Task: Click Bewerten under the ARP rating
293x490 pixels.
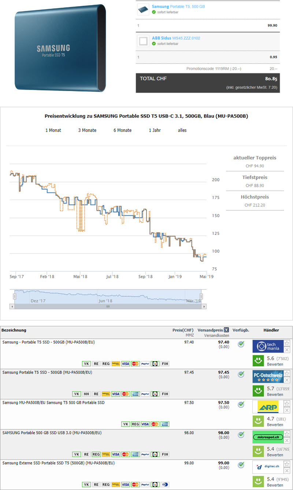Action: pos(275,425)
